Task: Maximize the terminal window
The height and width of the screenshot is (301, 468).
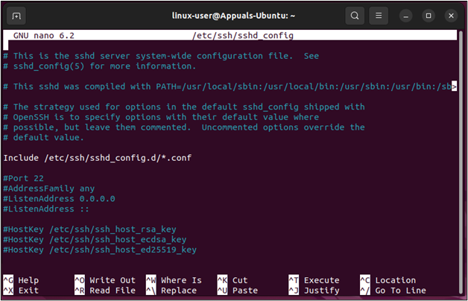Action: click(x=428, y=15)
